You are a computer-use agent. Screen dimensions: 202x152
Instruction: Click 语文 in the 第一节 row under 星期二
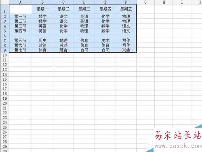[x=63, y=17]
